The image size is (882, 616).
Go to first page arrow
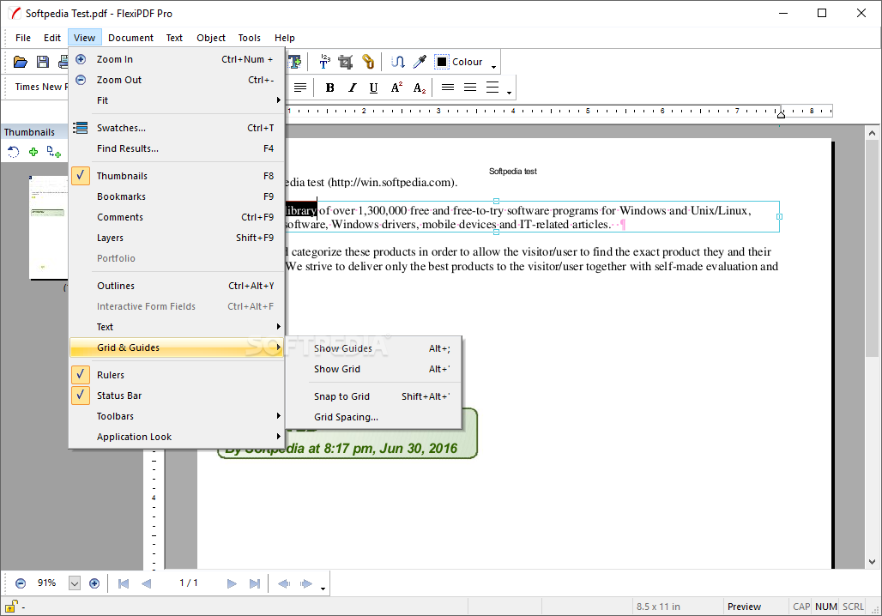click(124, 583)
